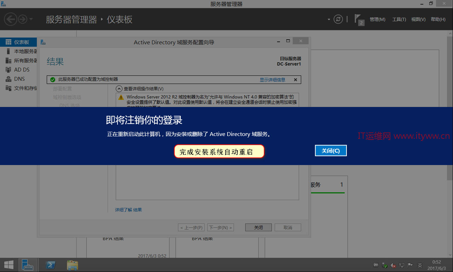Image resolution: width=453 pixels, height=272 pixels.
Task: Click the Safely Remove Hardware tray icon
Action: (385, 265)
